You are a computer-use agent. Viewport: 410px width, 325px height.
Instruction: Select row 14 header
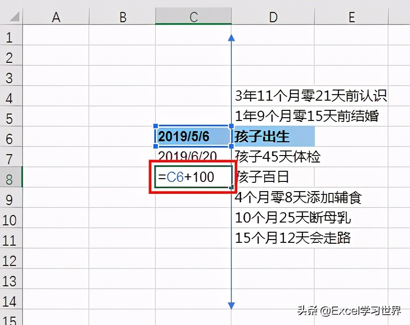[x=11, y=299]
